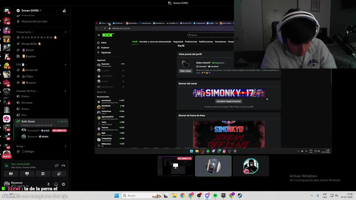Viewport: 356px width, 200px height.
Task: Click the Kick logo in stream
Action: point(108,35)
